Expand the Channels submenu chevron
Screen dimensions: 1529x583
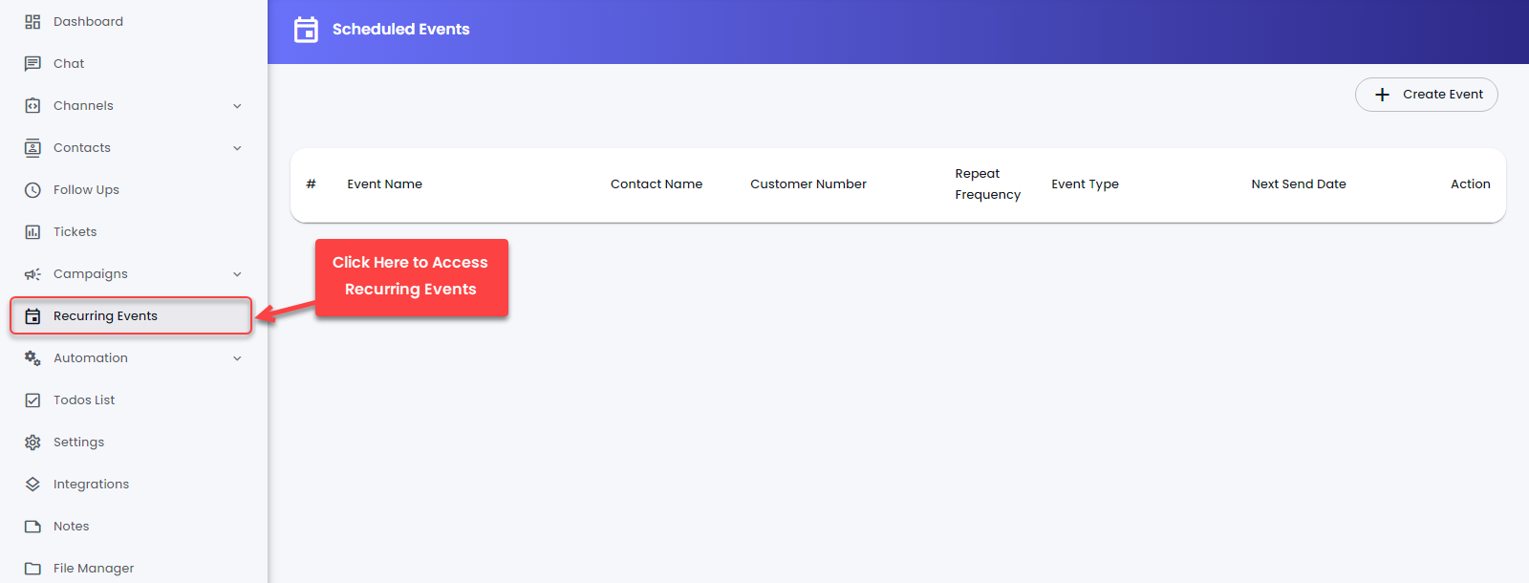point(237,106)
